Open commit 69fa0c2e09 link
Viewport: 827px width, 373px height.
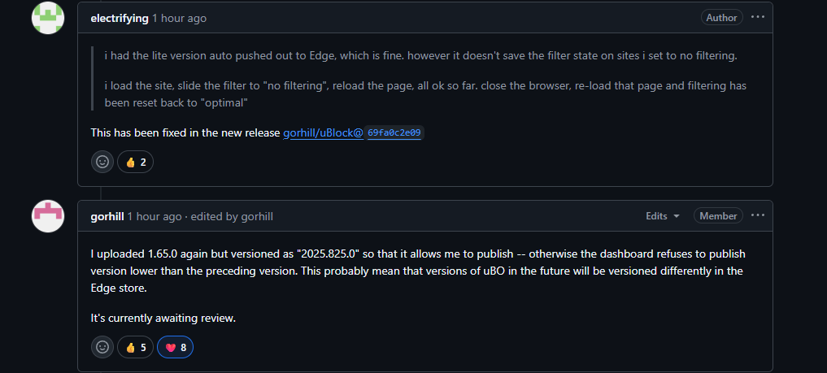point(395,132)
